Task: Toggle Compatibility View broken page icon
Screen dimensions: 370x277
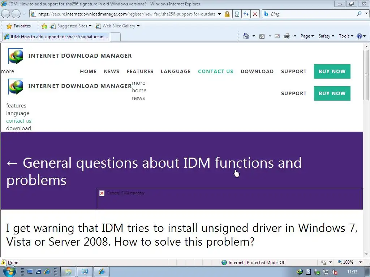Action: click(237, 14)
